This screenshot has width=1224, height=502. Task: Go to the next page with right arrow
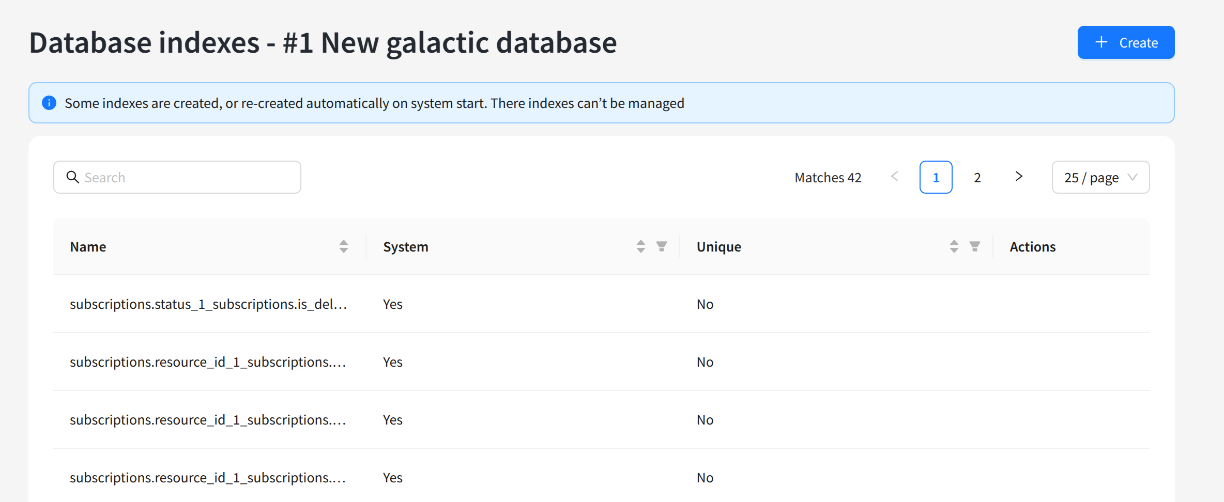pos(1019,177)
